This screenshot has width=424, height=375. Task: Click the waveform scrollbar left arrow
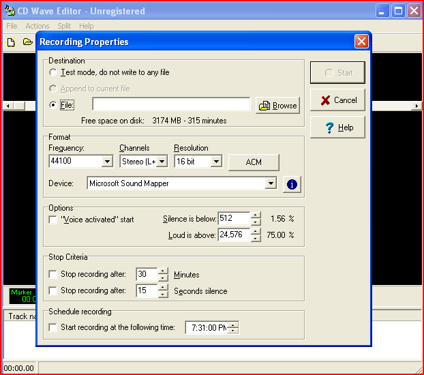8,106
